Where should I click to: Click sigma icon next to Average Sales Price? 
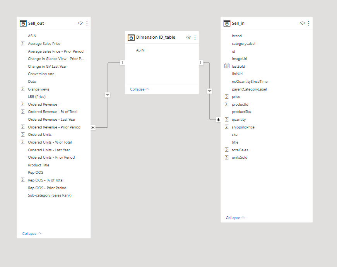[23, 43]
